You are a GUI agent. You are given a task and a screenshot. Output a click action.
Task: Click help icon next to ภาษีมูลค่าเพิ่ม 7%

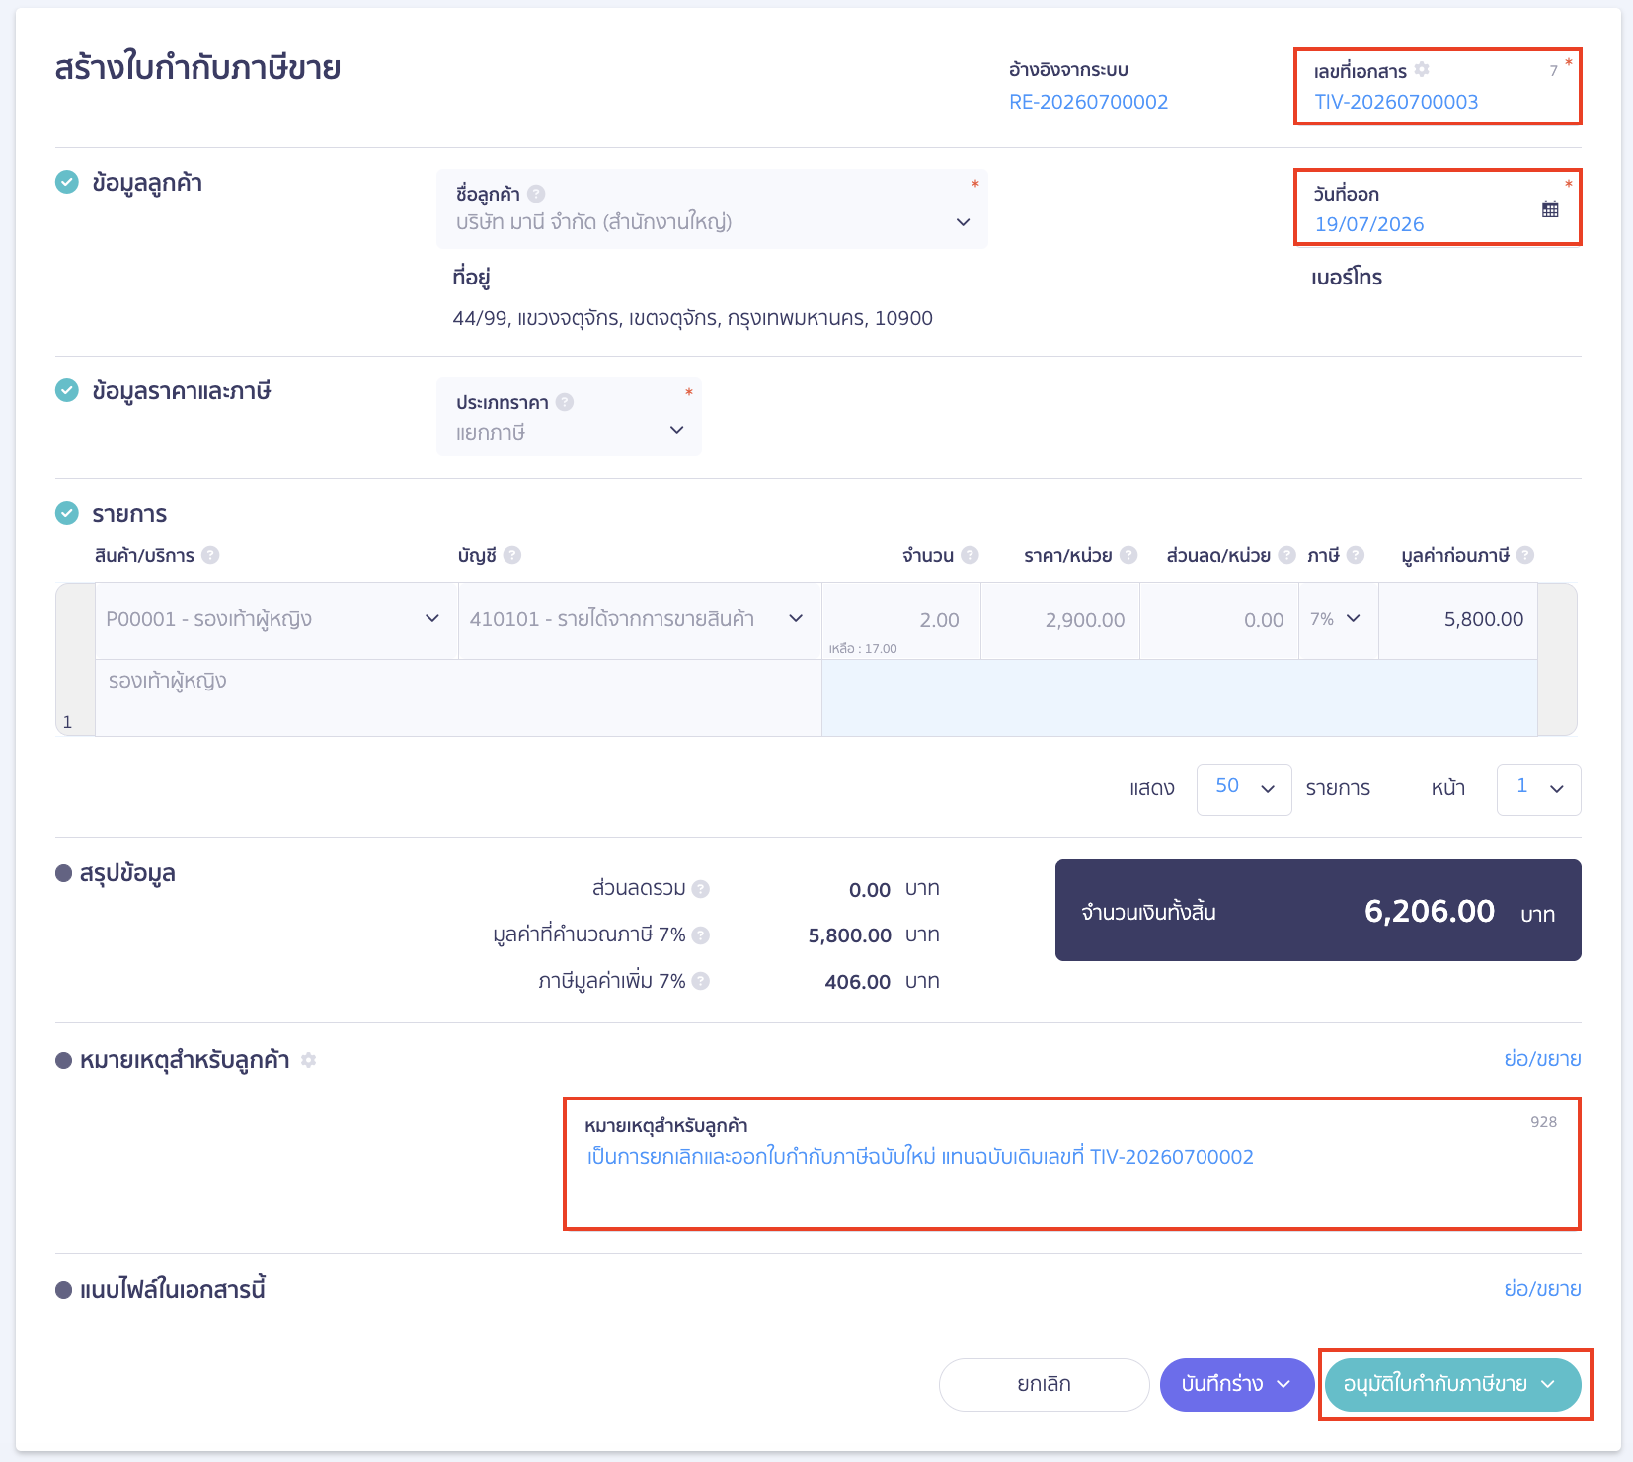tap(701, 981)
